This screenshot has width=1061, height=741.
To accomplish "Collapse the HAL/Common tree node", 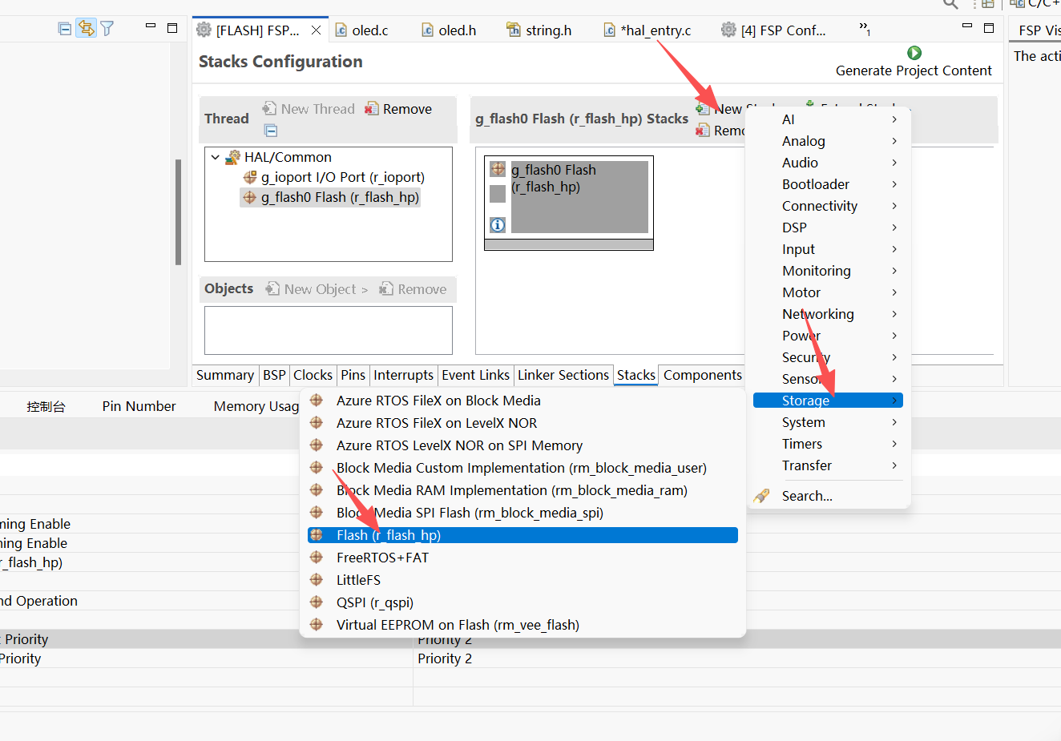I will 215,157.
